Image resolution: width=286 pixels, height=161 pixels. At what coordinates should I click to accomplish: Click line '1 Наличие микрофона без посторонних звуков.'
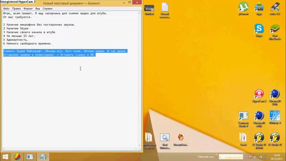[x=39, y=25]
